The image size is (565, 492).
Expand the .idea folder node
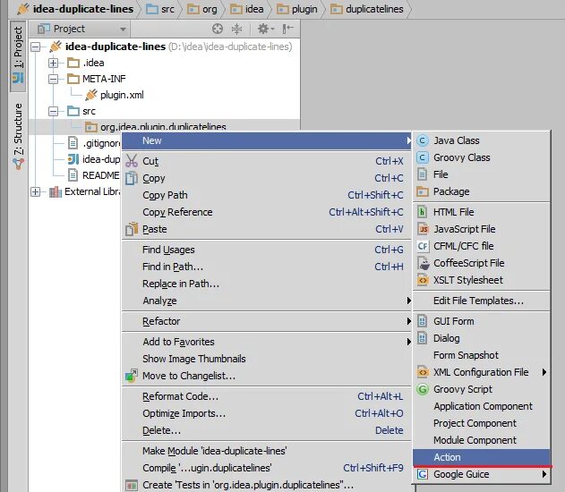pyautogui.click(x=53, y=63)
